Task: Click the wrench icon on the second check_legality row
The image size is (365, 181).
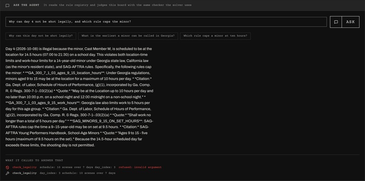Action: (7, 173)
